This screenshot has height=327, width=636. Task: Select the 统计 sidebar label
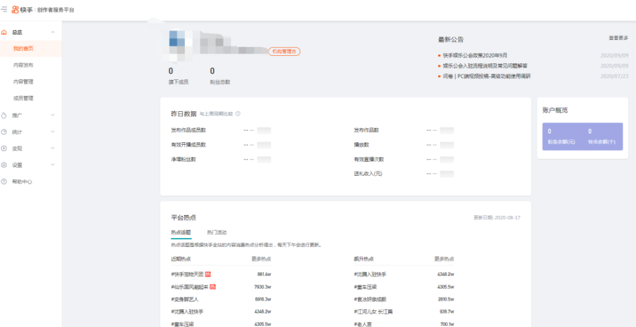tap(17, 132)
